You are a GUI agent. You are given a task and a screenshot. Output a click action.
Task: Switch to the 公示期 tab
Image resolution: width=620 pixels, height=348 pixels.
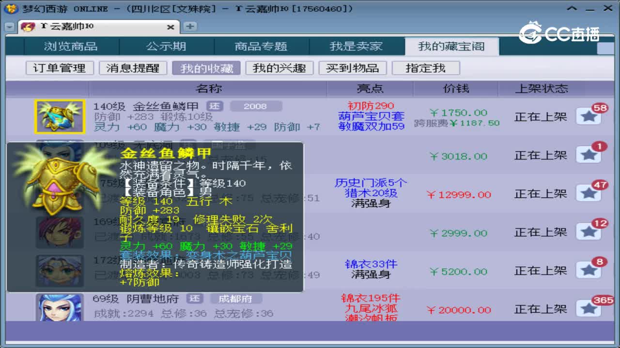coord(166,46)
